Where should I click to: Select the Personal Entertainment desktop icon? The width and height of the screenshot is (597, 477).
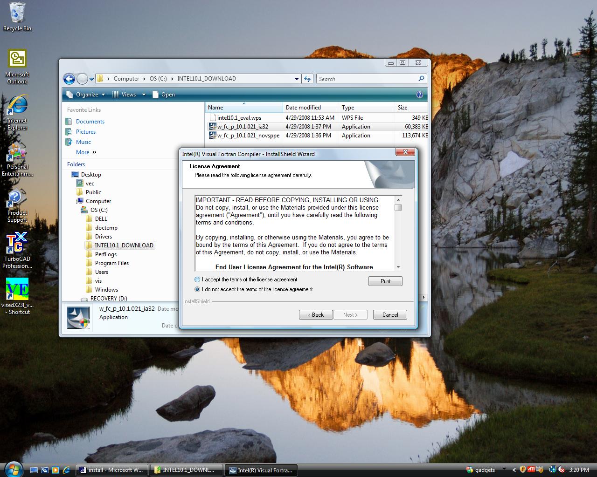(17, 159)
